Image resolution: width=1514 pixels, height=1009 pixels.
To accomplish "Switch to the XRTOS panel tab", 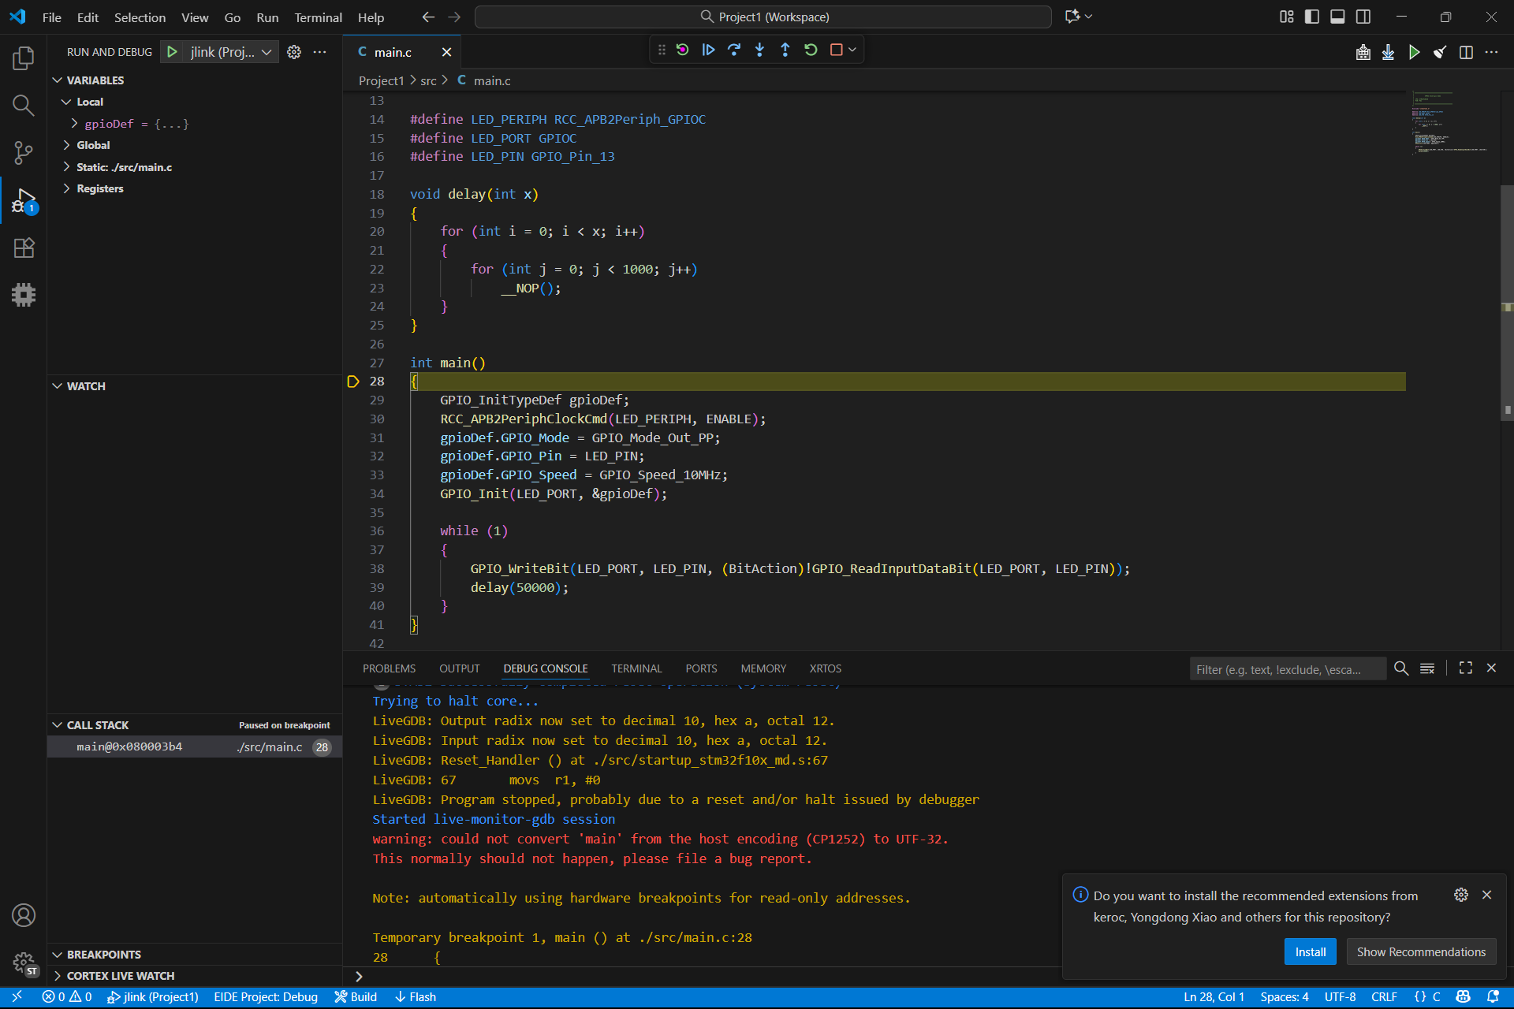I will pos(825,668).
